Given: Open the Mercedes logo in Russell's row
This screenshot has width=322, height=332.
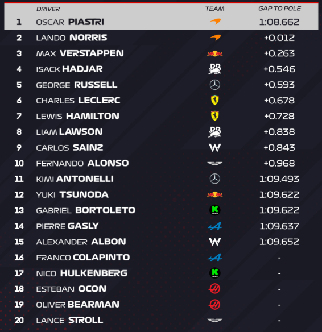Looking at the screenshot, I should (215, 85).
